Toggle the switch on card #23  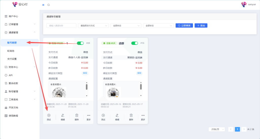[x=80, y=43]
